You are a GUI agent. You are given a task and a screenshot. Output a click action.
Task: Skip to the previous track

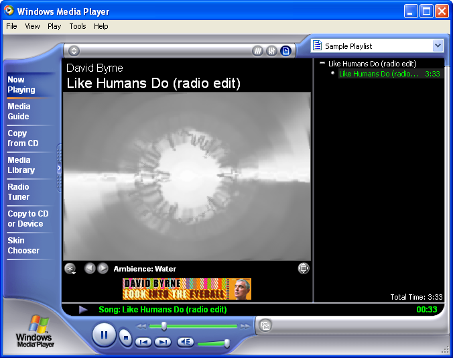tap(143, 343)
